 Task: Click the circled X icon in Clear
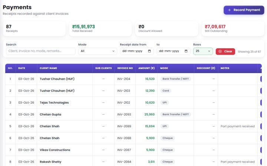pos(220,51)
